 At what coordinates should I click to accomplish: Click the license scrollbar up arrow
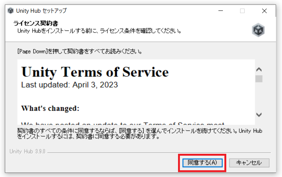[x=259, y=70]
